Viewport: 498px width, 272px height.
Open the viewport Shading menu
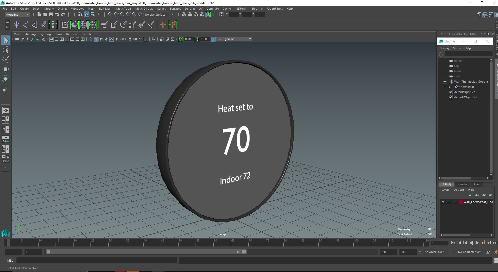(30, 34)
